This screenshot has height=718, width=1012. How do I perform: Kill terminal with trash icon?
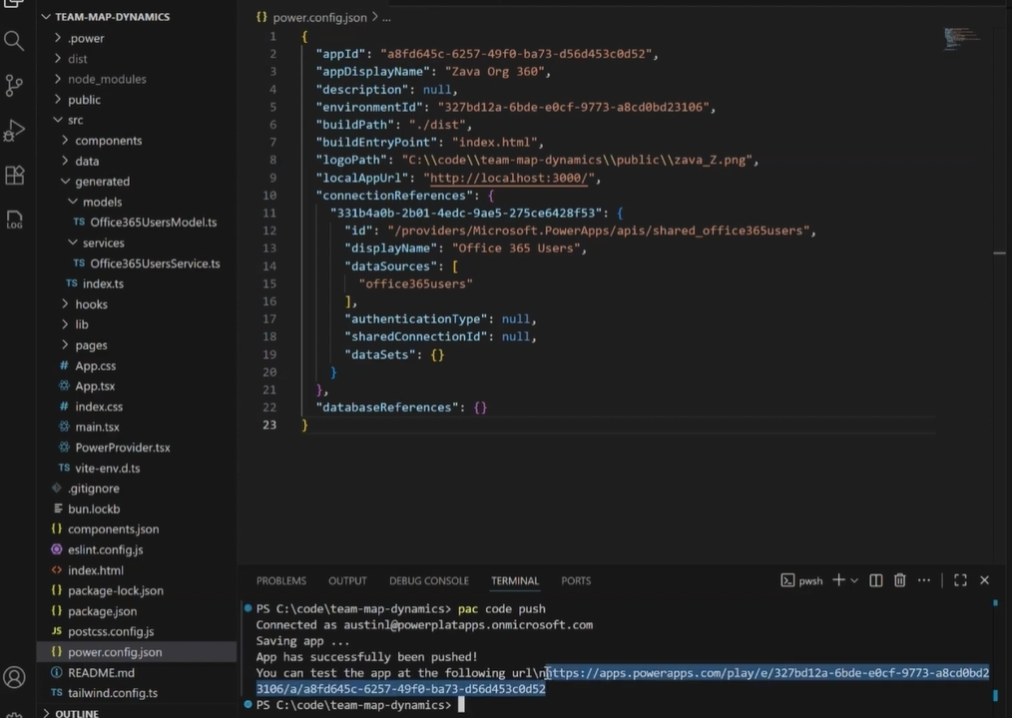[899, 580]
